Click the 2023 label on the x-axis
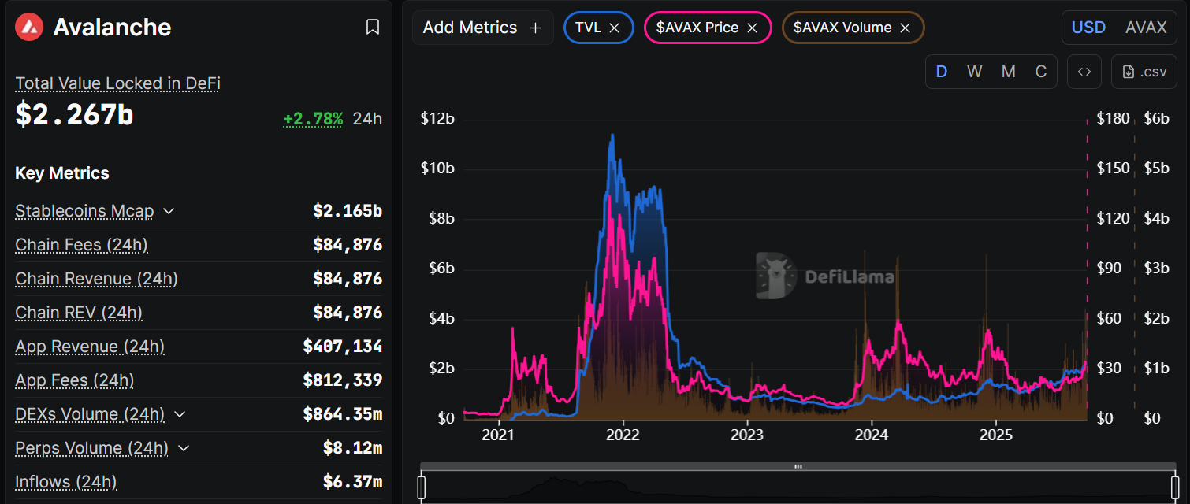 tap(747, 435)
